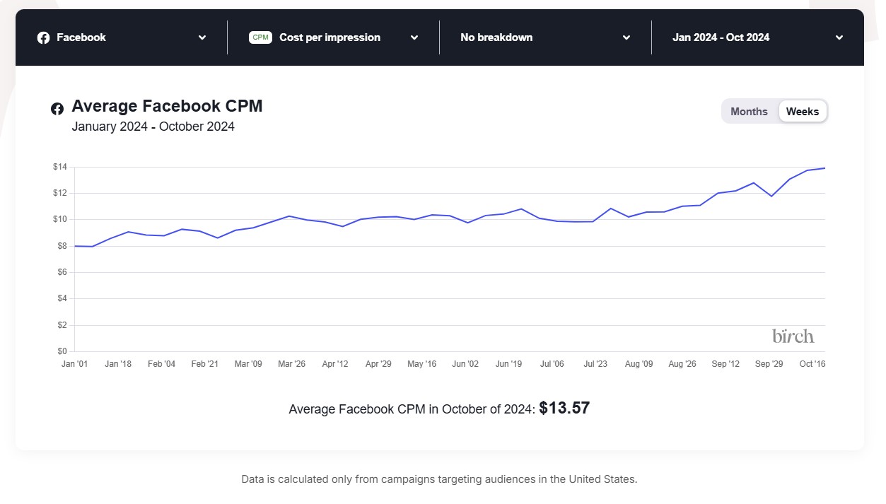Click the Jan '18 x-axis label
The width and height of the screenshot is (886, 504).
click(117, 364)
